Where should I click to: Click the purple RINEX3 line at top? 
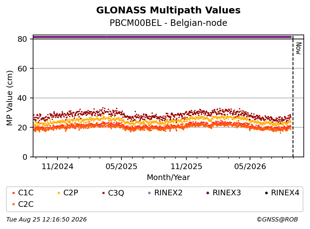point(162,37)
